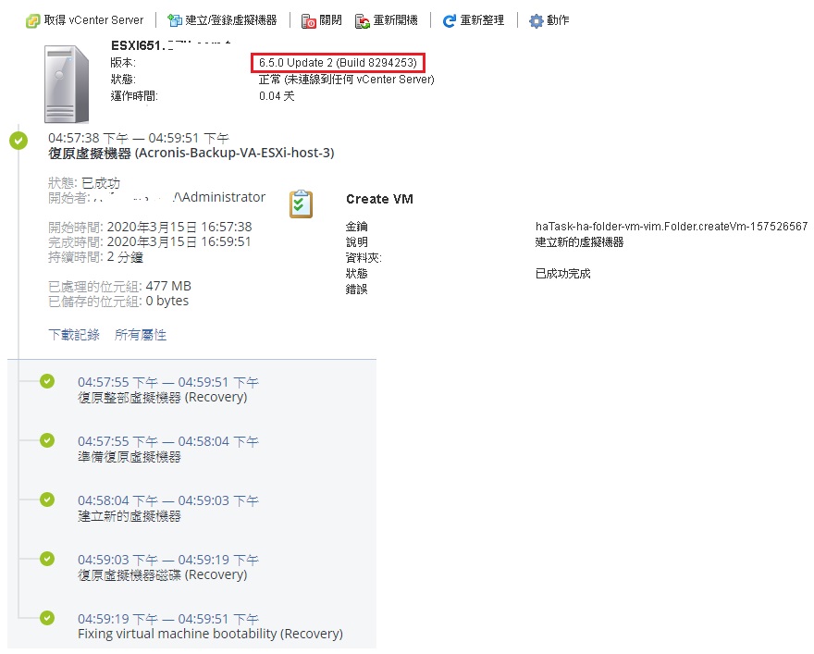This screenshot has height=654, width=814.
Task: Click 取得 vCenter Server toolbar label
Action: coord(93,20)
